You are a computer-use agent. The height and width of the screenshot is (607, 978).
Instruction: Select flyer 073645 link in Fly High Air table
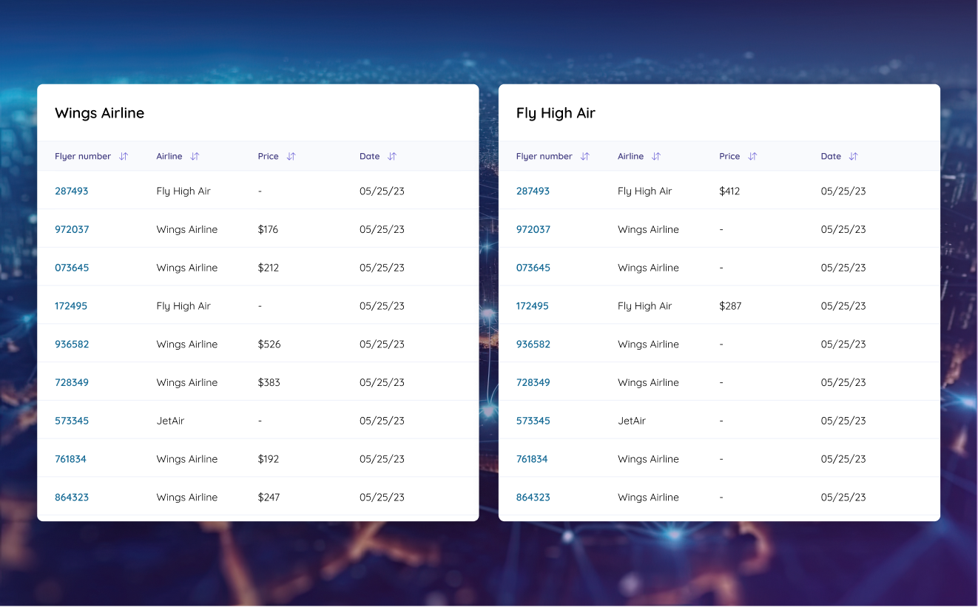[533, 268]
